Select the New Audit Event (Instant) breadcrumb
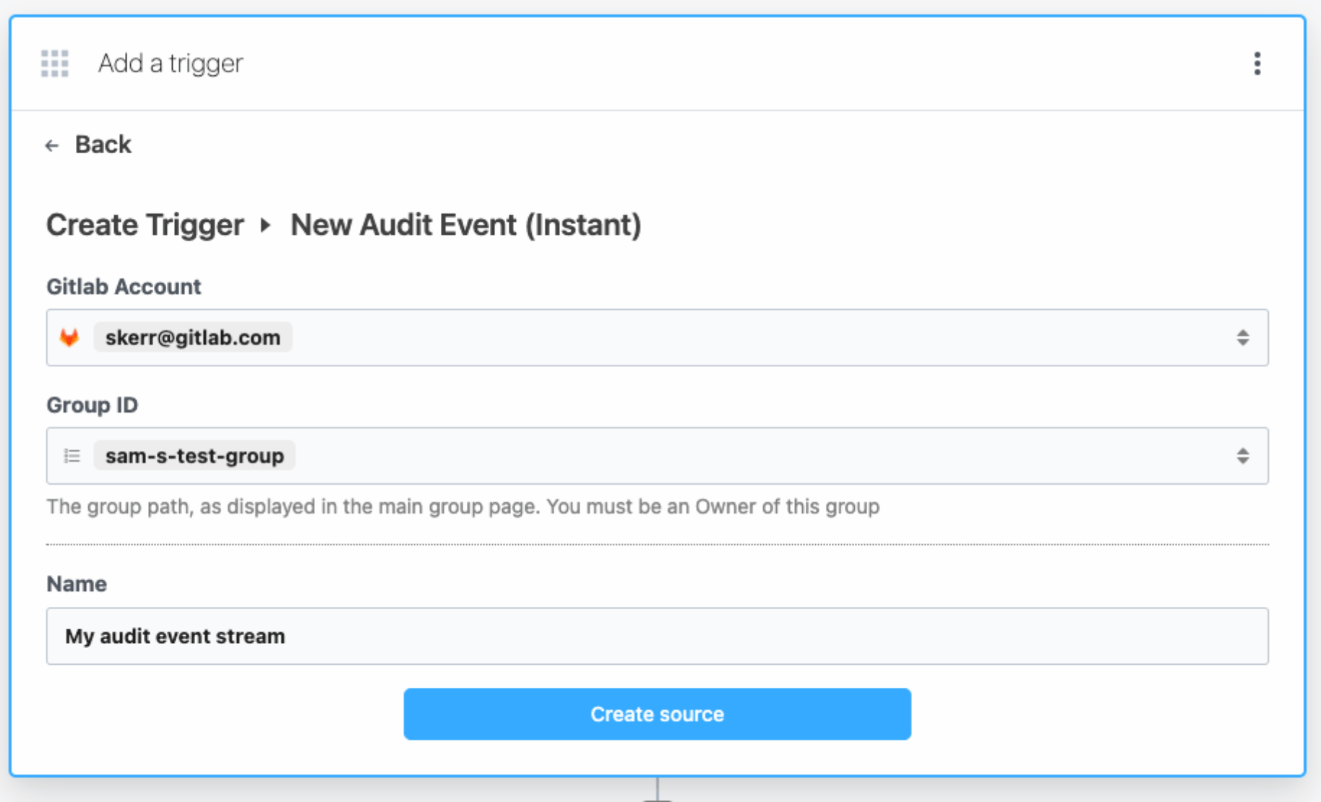Viewport: 1321px width, 802px height. pyautogui.click(x=467, y=225)
